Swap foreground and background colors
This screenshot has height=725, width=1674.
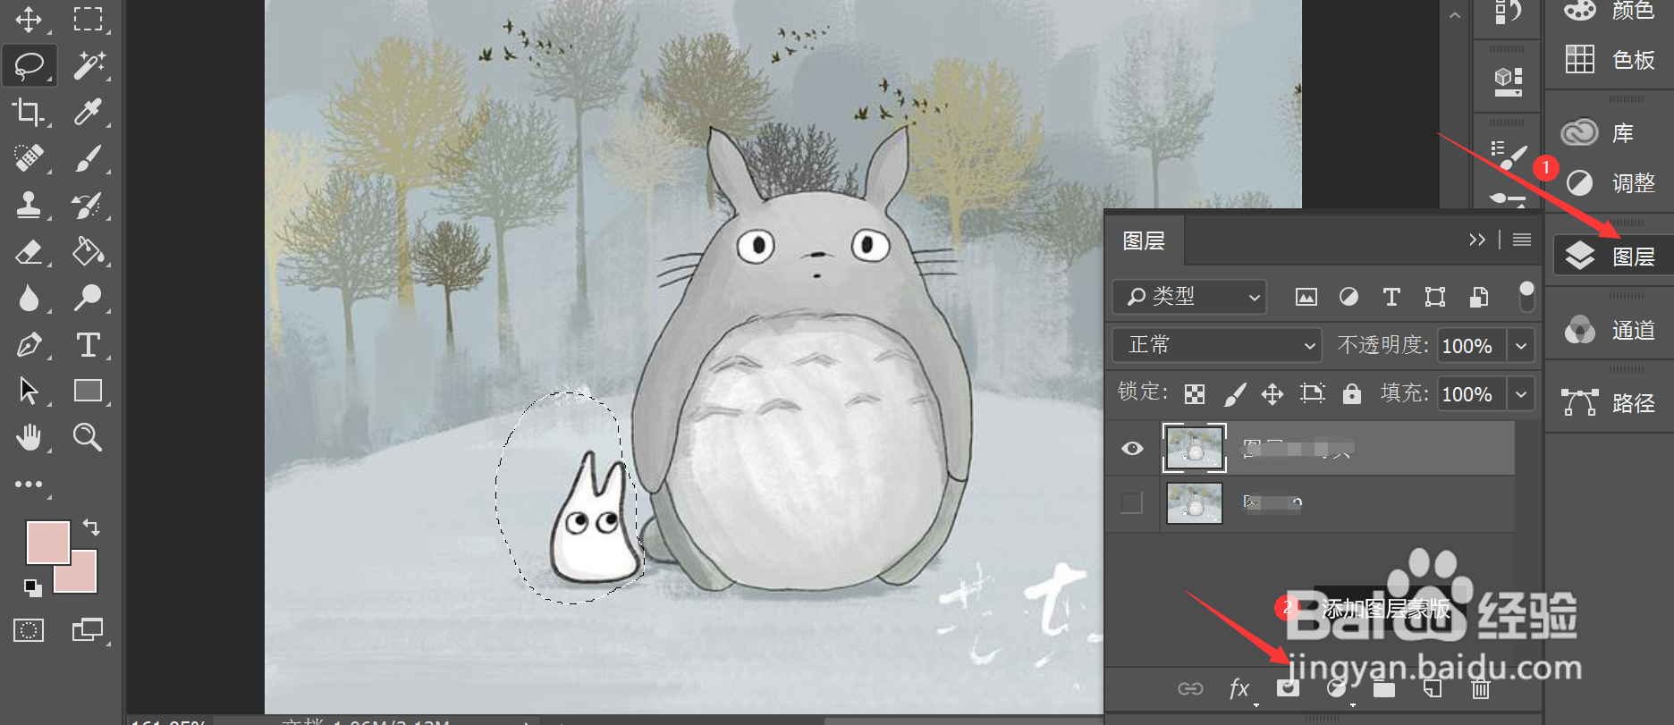click(90, 527)
